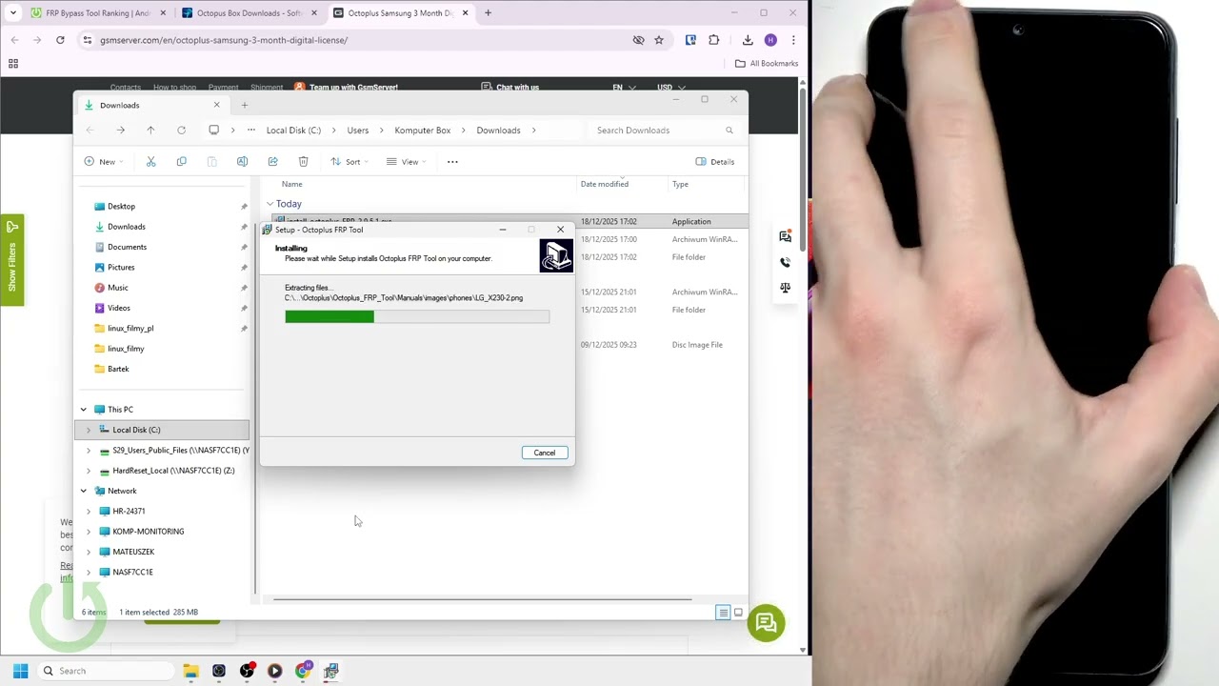Go up one folder level in Explorer
Image resolution: width=1219 pixels, height=686 pixels.
[150, 130]
